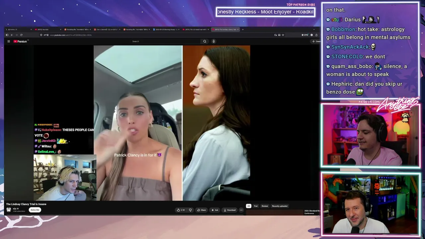Screen dimensions: 425x239
Task: Start voice search with the microphone icon
Action: click(x=213, y=41)
